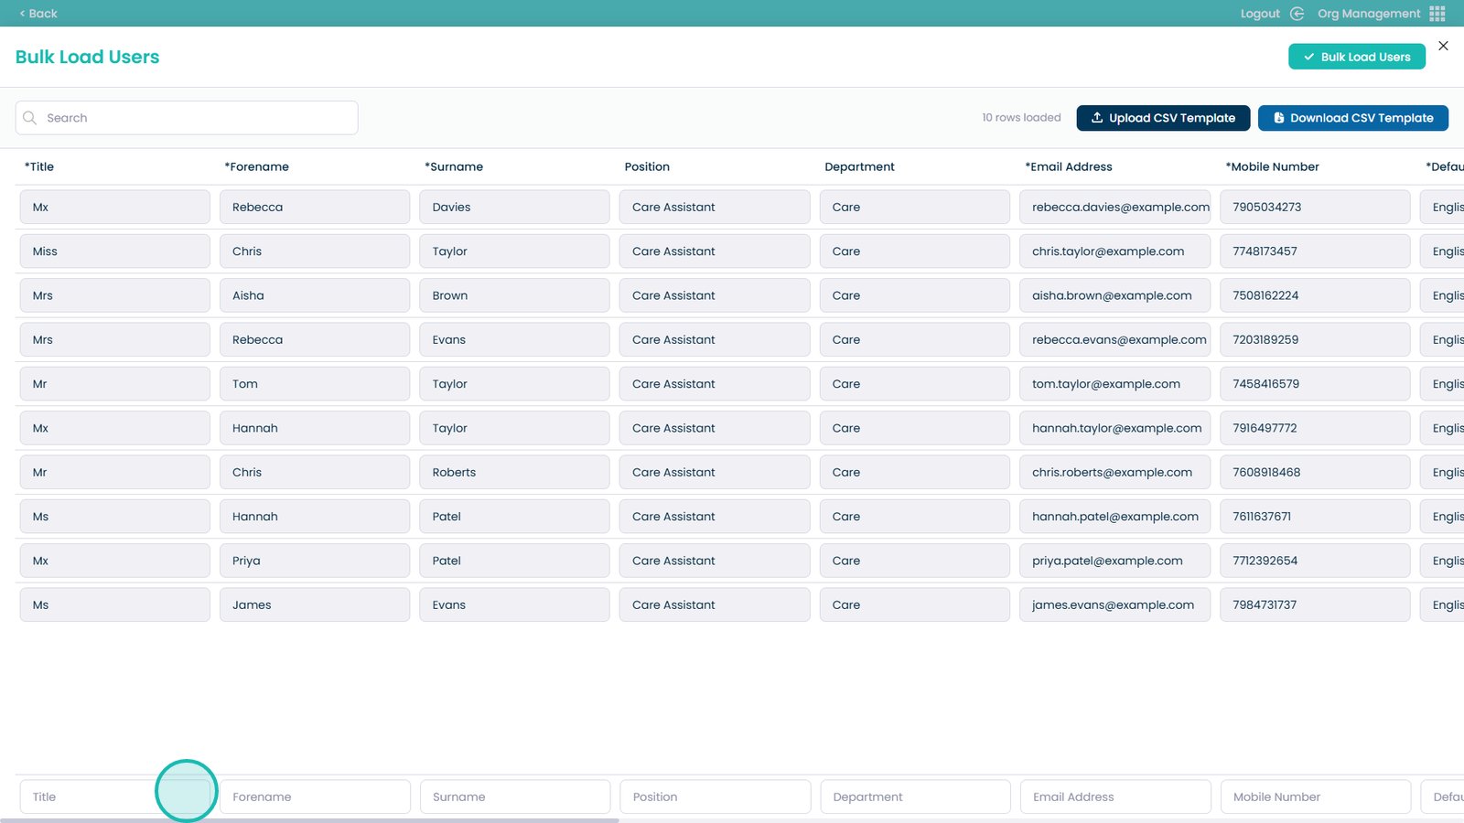The width and height of the screenshot is (1464, 823).
Task: Click the Forename column header
Action: click(259, 166)
